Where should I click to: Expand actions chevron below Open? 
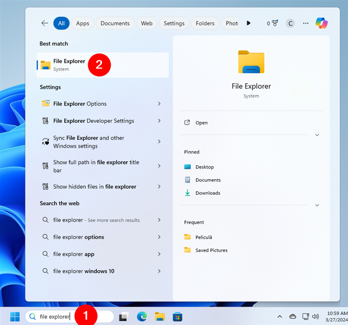point(317,135)
